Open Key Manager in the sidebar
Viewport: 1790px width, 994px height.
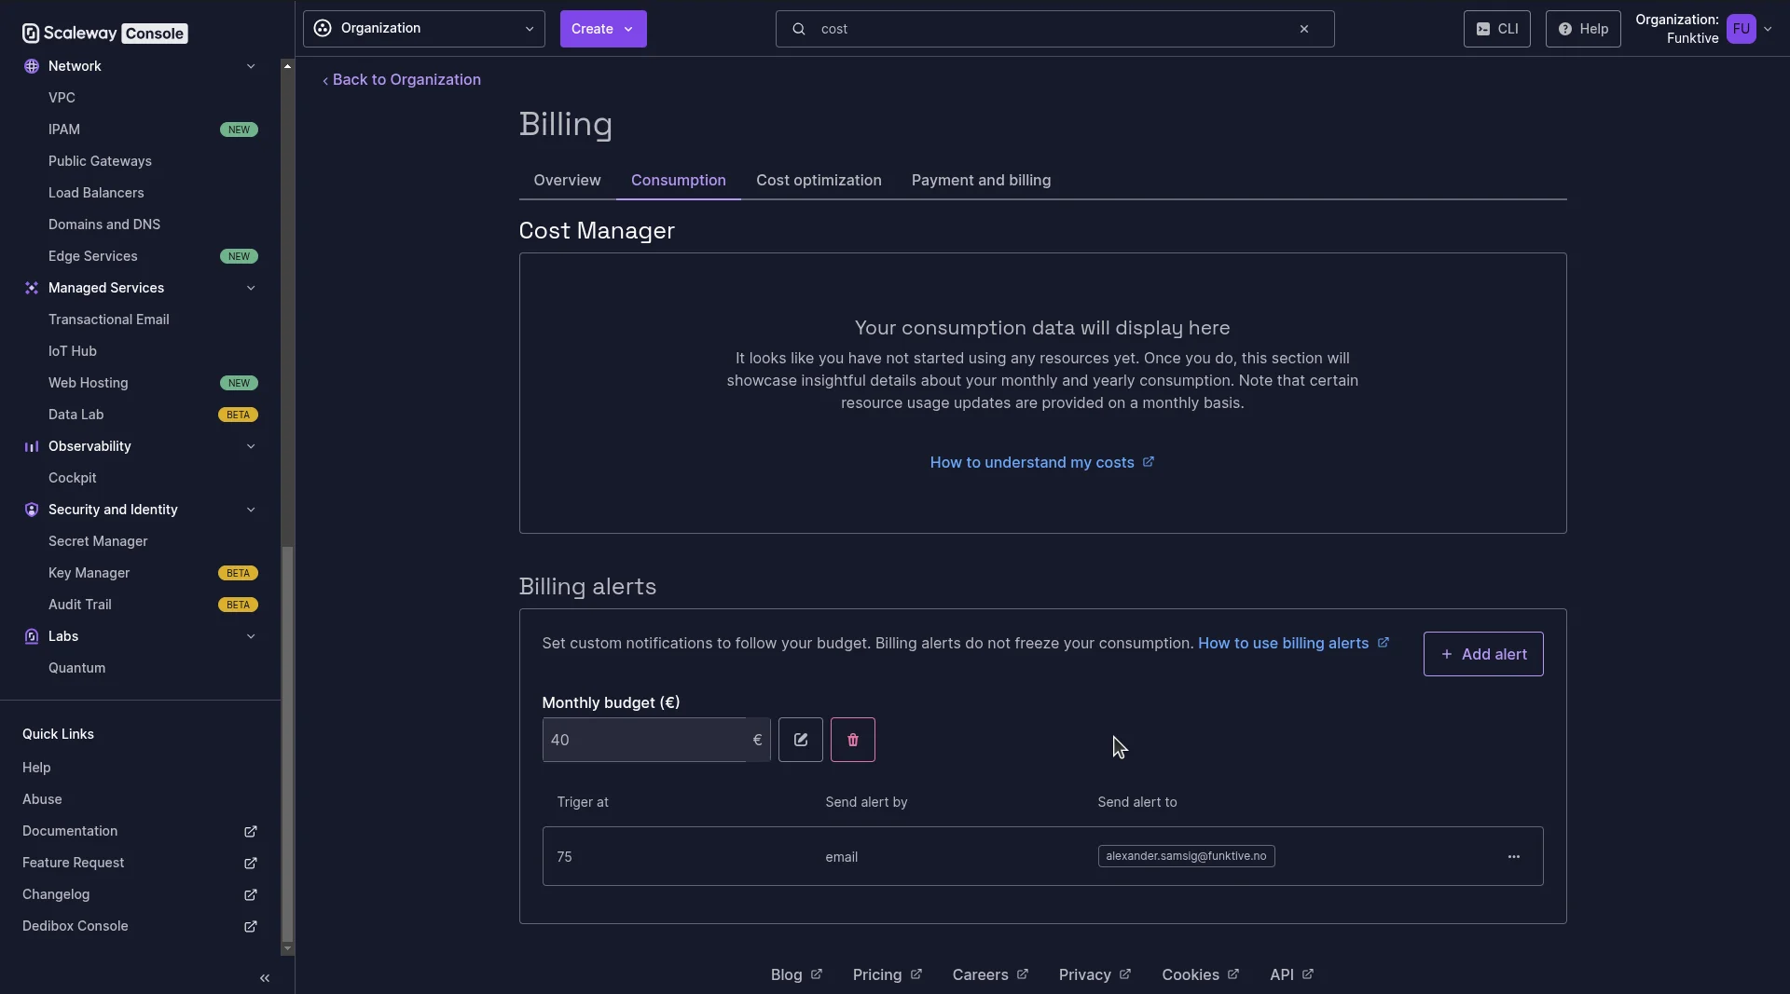pyautogui.click(x=89, y=573)
